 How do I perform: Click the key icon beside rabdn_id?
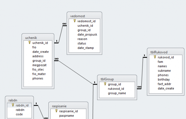pos(13,105)
